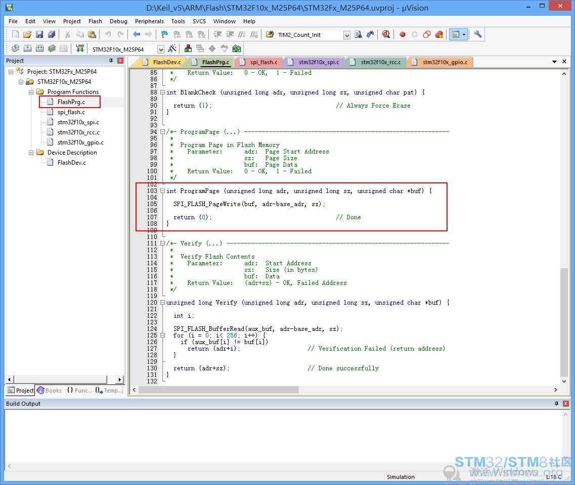Select stm32f10x_rcc.c in the project tree
Viewport: 575px width, 485px height.
78,132
